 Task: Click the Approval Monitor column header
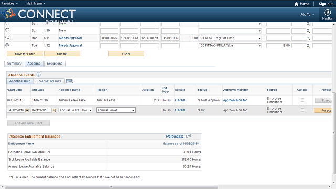[x=236, y=90]
